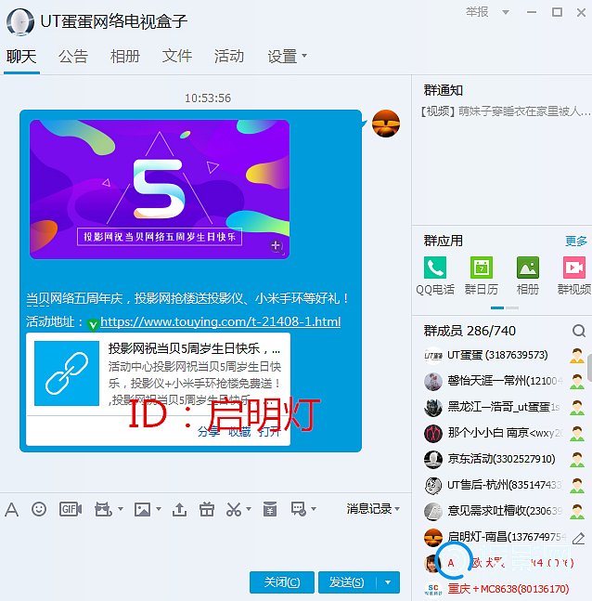Screen dimensions: 592x601
Task: Open the send picture tool
Action: (x=142, y=509)
